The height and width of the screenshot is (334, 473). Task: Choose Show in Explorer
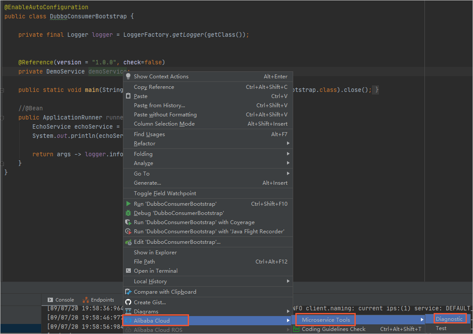pyautogui.click(x=208, y=253)
